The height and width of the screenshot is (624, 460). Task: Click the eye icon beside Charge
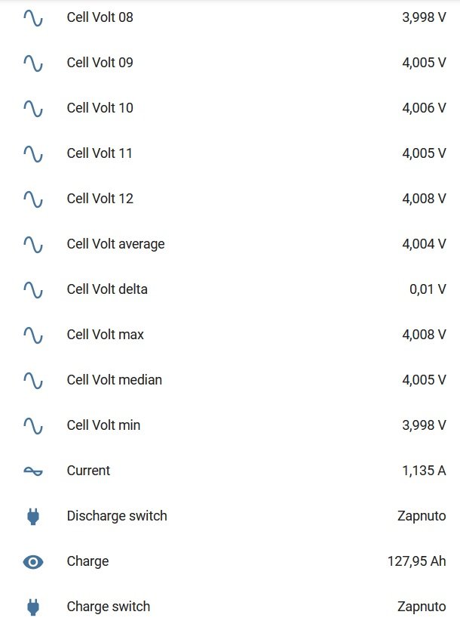[33, 561]
